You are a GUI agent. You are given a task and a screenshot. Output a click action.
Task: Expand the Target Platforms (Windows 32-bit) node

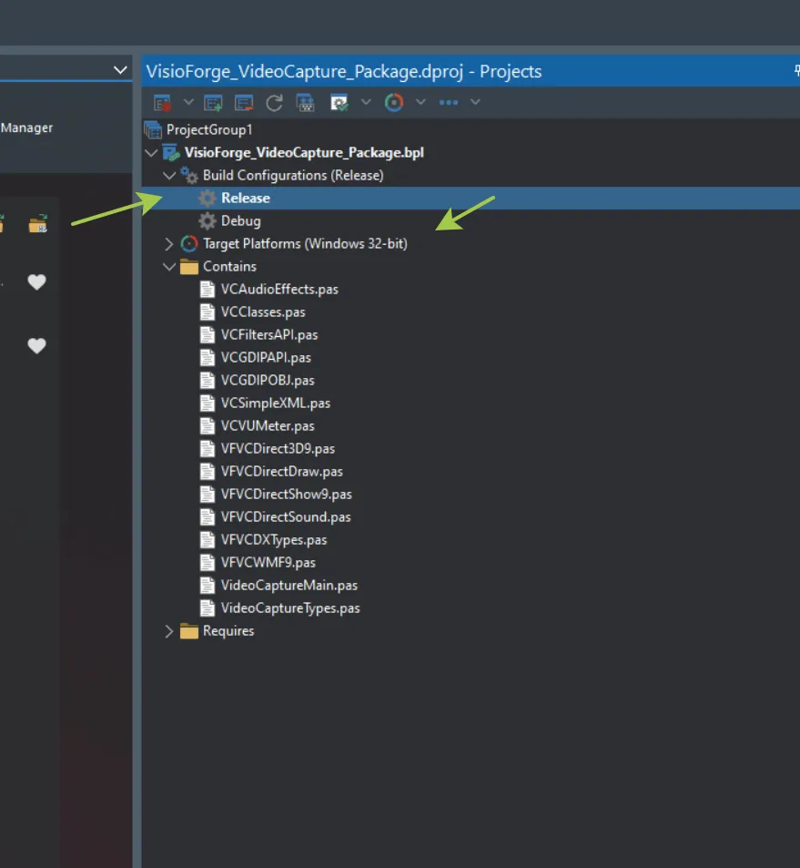click(167, 243)
